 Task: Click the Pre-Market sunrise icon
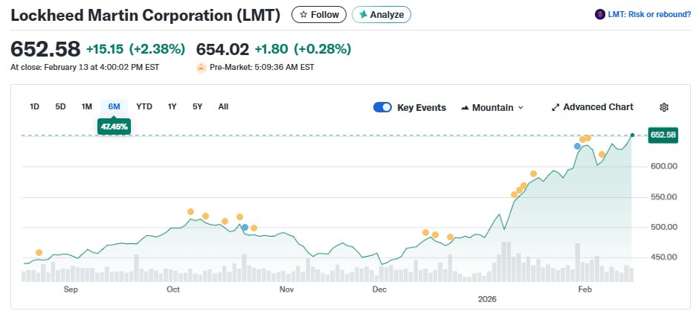point(201,67)
